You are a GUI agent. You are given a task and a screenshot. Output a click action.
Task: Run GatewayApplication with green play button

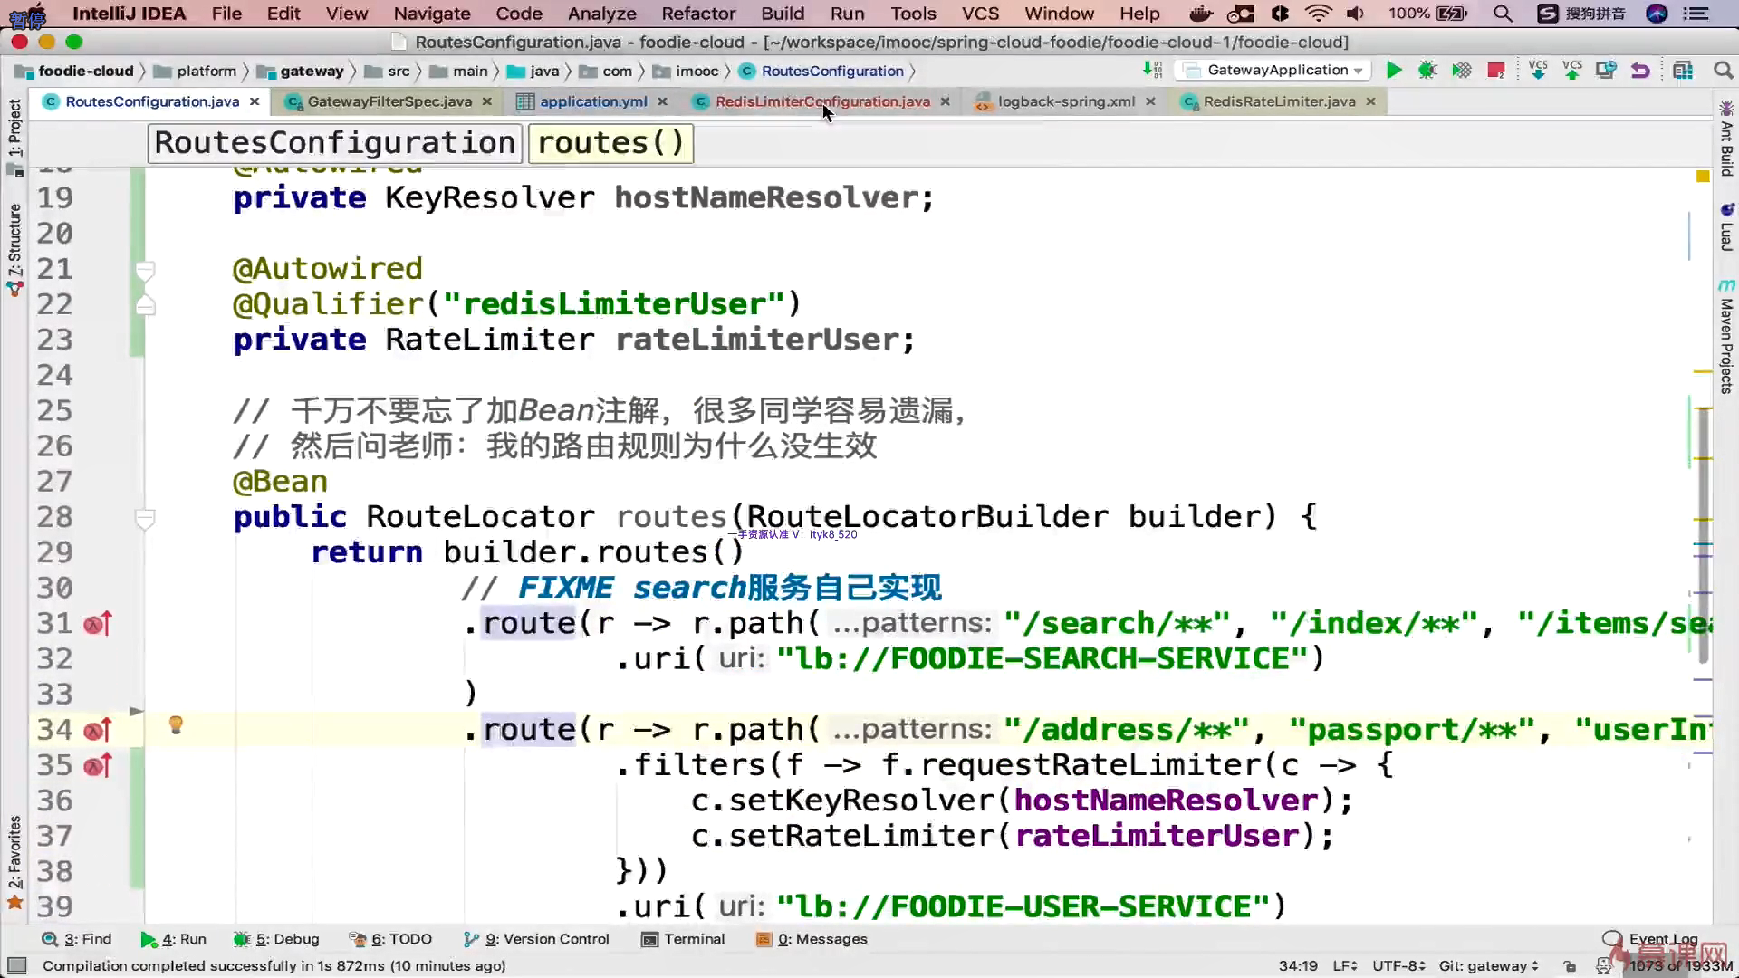coord(1394,71)
